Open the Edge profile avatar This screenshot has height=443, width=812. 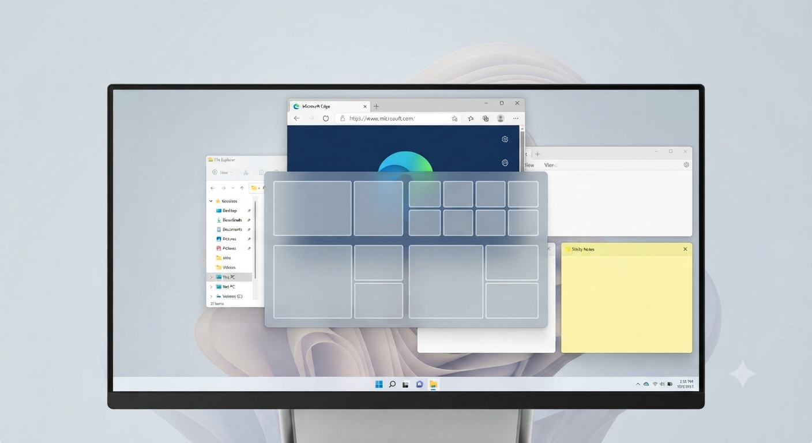(x=501, y=118)
